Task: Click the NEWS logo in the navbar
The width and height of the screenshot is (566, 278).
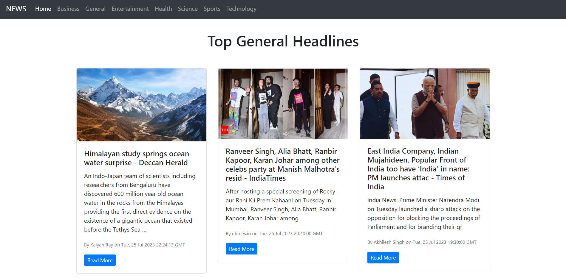Action: pos(16,9)
